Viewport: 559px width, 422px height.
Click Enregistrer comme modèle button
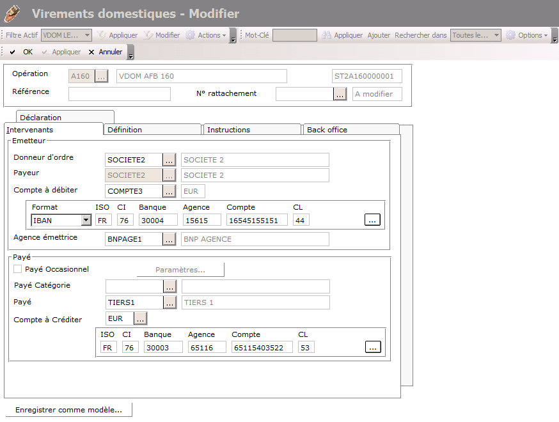pos(68,410)
